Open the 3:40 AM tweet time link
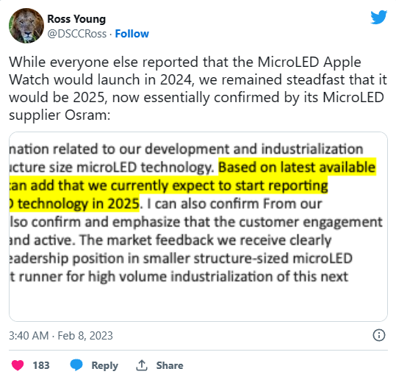 point(29,336)
